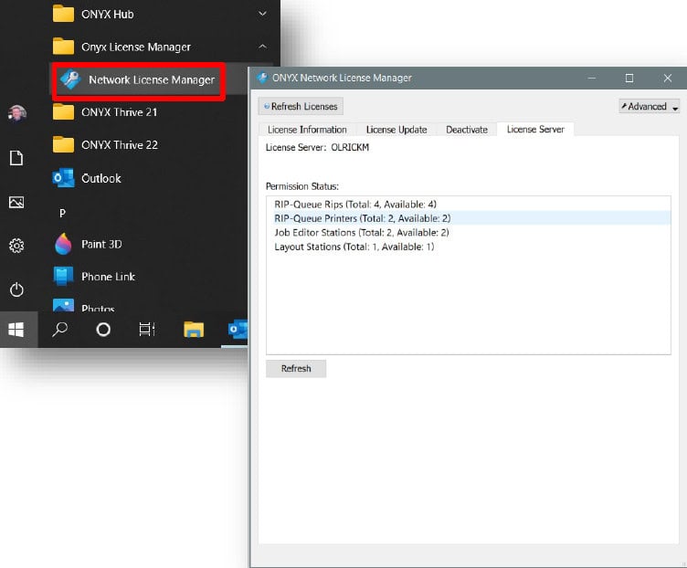Click the 'Permission Status:' label

point(301,186)
